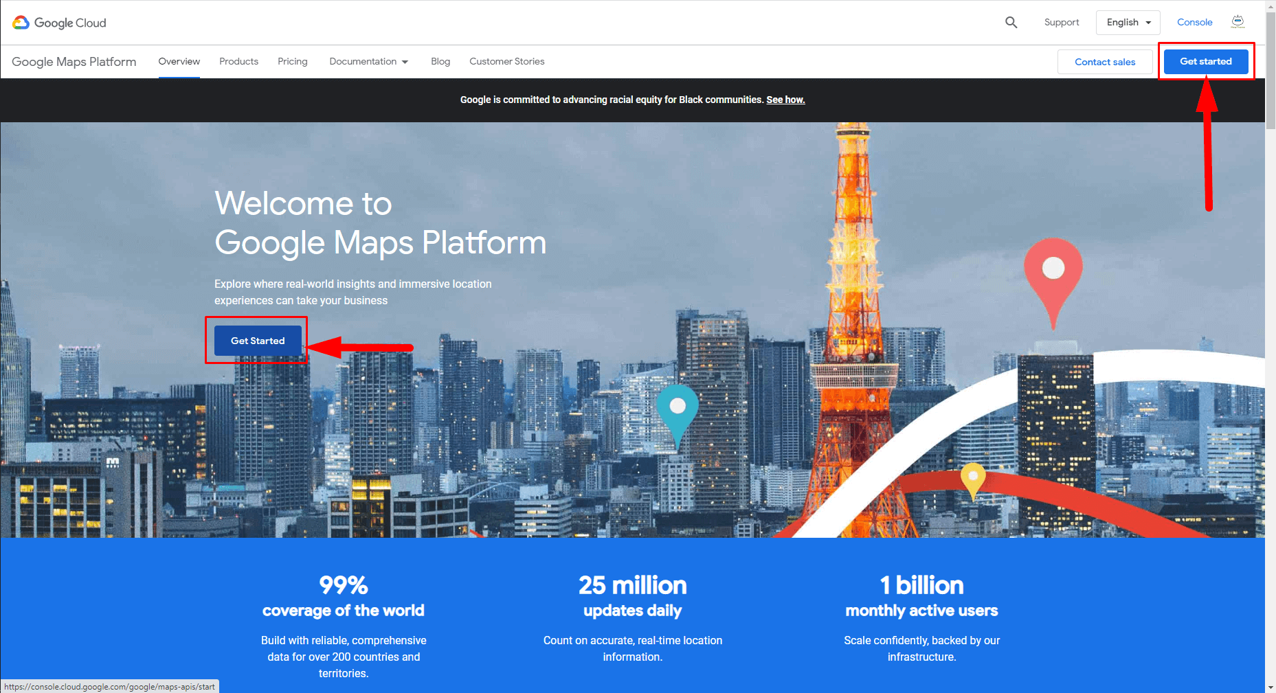Click the scrollbar up arrow
The height and width of the screenshot is (693, 1276).
point(1271,6)
